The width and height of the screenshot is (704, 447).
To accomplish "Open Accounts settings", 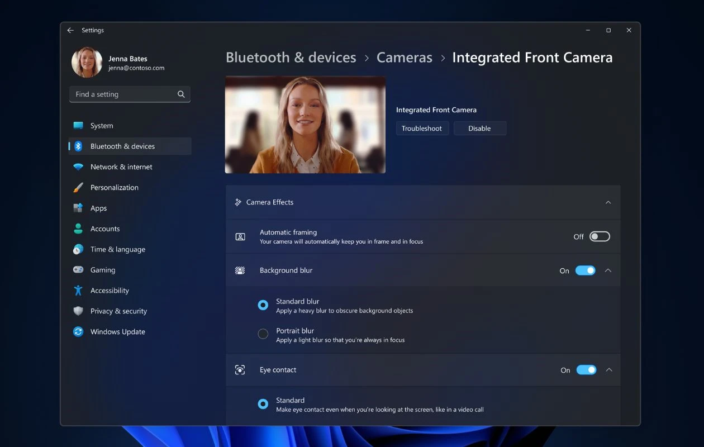I will click(130, 229).
